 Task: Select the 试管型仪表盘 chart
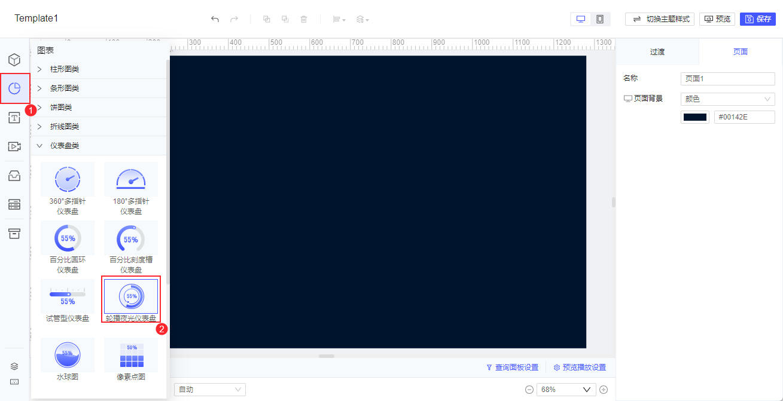68,301
